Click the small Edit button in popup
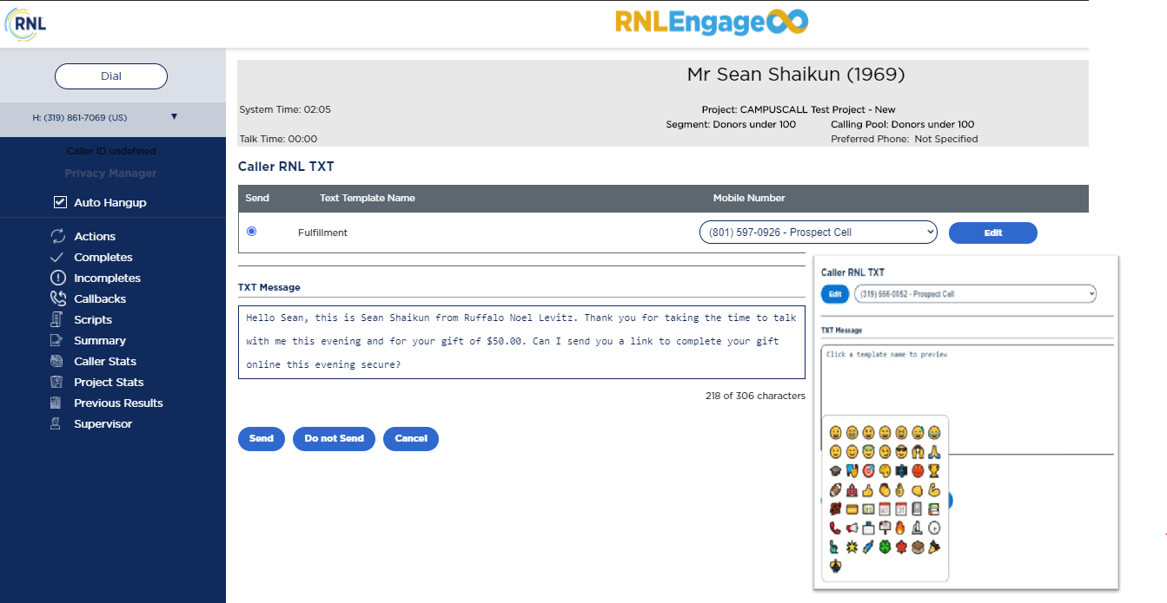The height and width of the screenshot is (603, 1167). pos(835,294)
